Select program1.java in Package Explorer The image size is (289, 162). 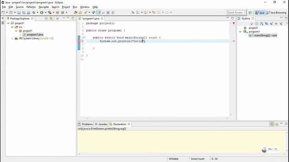(x=35, y=35)
